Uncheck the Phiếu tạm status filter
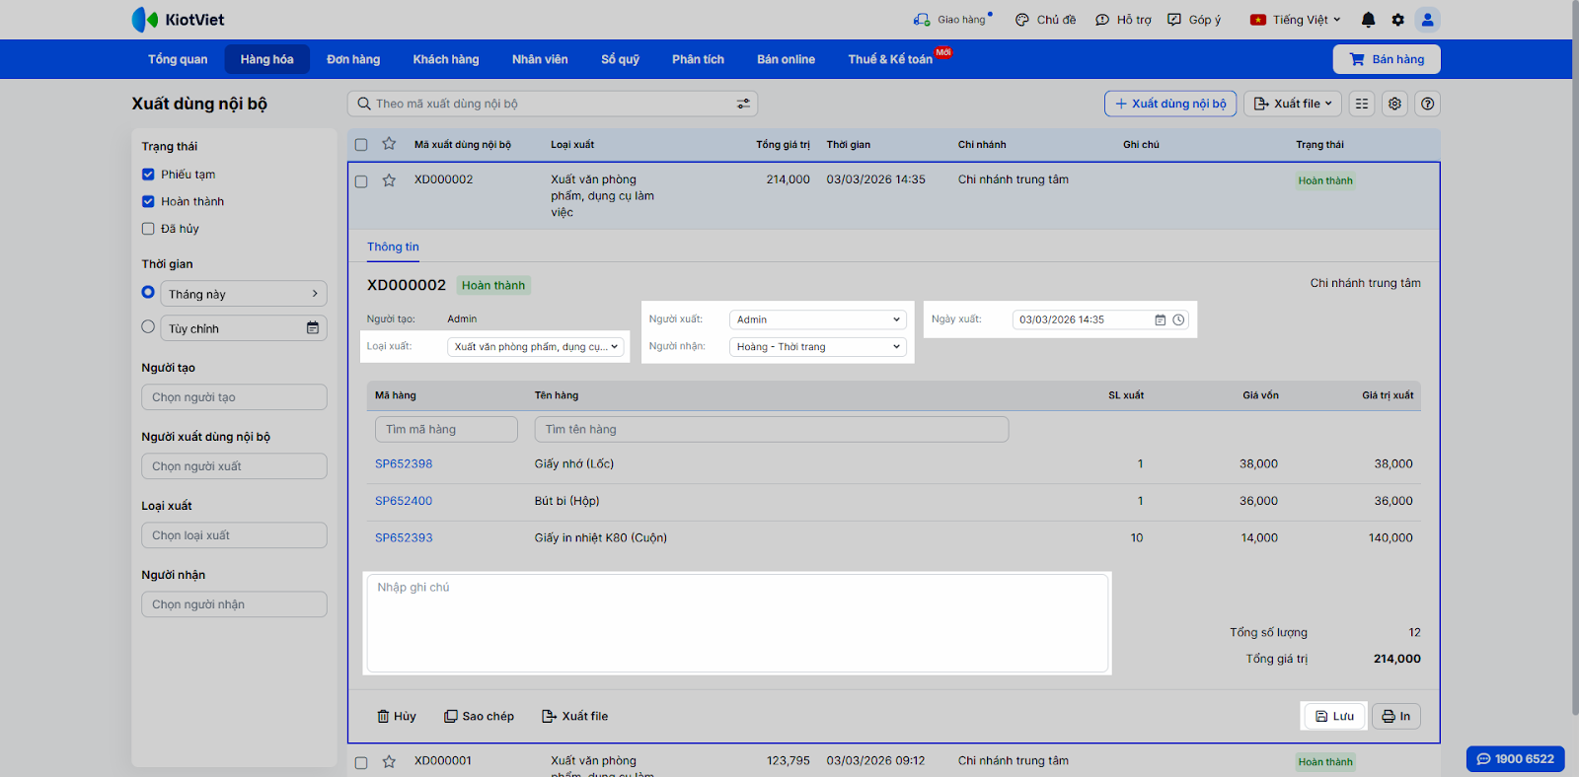This screenshot has height=777, width=1579. (148, 175)
